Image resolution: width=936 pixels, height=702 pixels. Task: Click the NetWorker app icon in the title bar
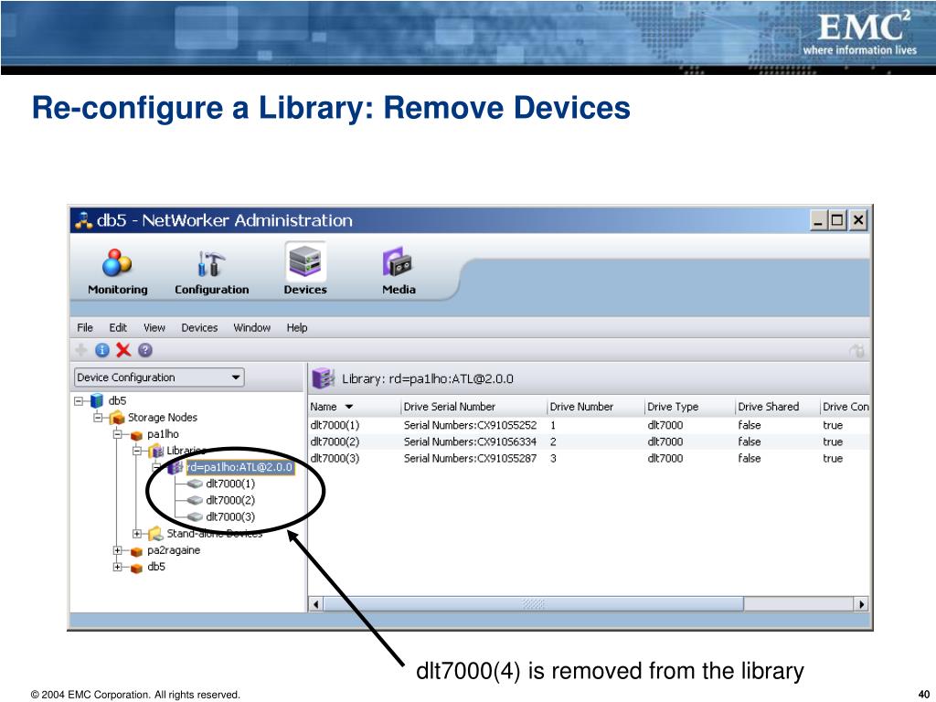[x=83, y=220]
